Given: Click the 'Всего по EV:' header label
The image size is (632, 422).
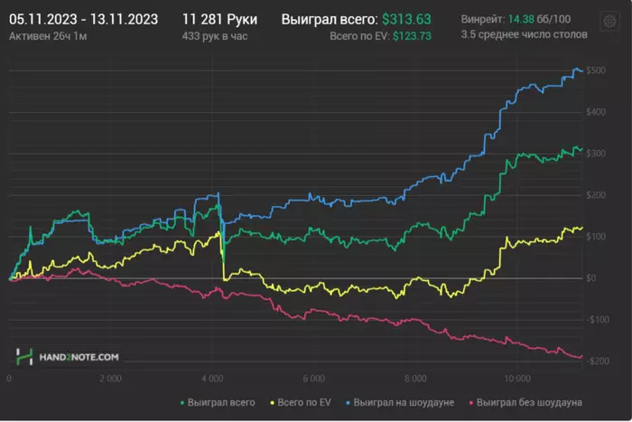Looking at the screenshot, I should pos(359,36).
